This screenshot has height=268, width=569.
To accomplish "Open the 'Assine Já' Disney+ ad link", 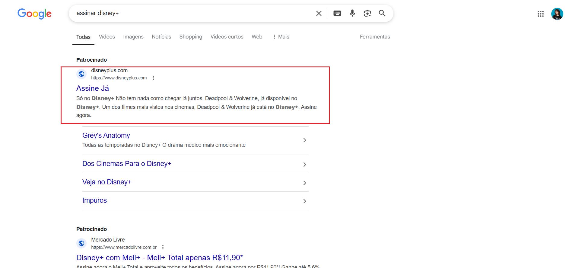I will 93,88.
